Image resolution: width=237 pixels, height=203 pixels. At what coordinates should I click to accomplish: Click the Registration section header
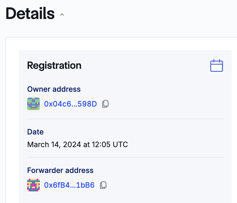54,65
